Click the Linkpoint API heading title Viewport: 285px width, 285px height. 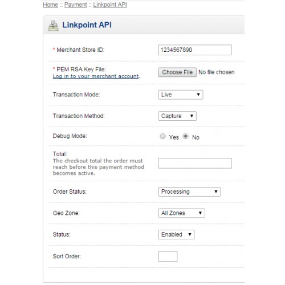tap(87, 25)
